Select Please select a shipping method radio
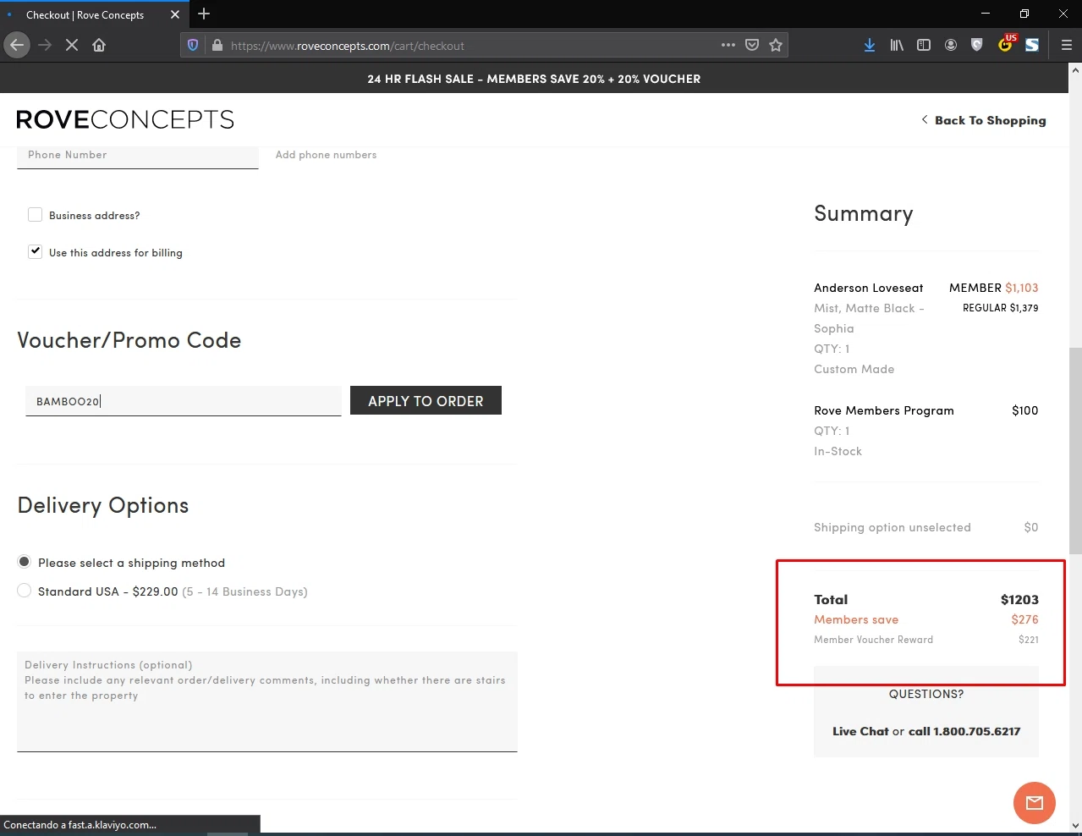 pyautogui.click(x=24, y=562)
